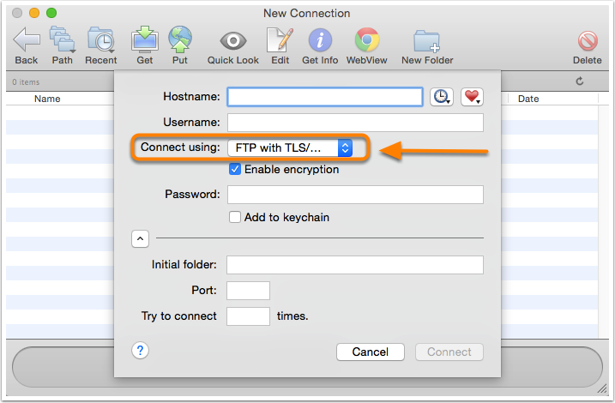Viewport: 615px width, 403px height.
Task: Click the Hostname input field
Action: pyautogui.click(x=325, y=97)
